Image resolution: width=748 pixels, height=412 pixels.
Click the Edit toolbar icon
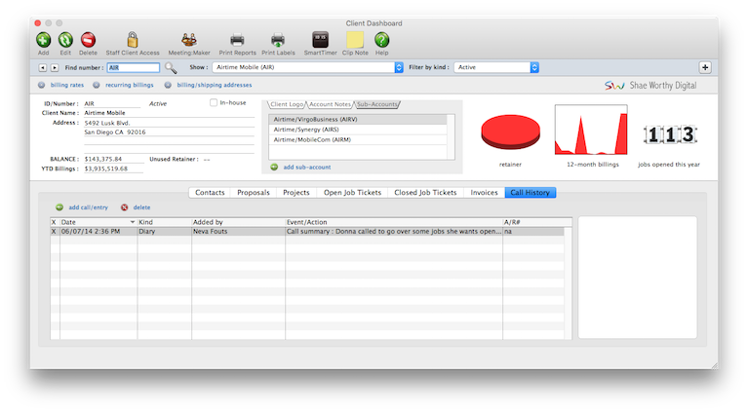pos(65,41)
